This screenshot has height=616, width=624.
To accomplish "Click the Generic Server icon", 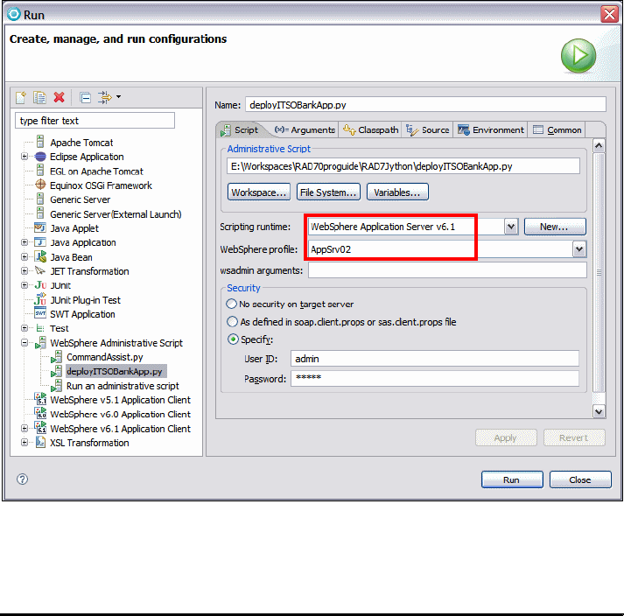I will [40, 199].
